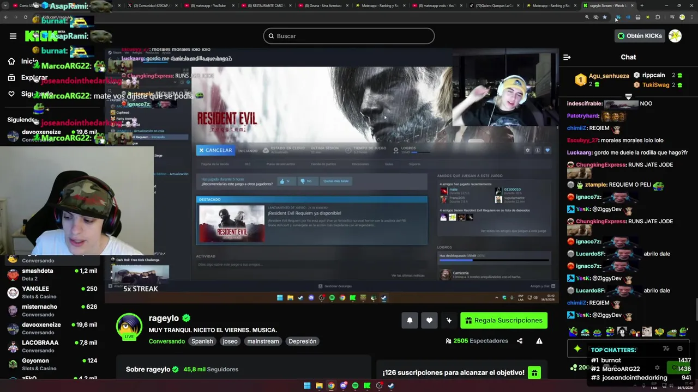The image size is (698, 392).
Task: Toggle follow heart button for rageylo
Action: coord(429,320)
